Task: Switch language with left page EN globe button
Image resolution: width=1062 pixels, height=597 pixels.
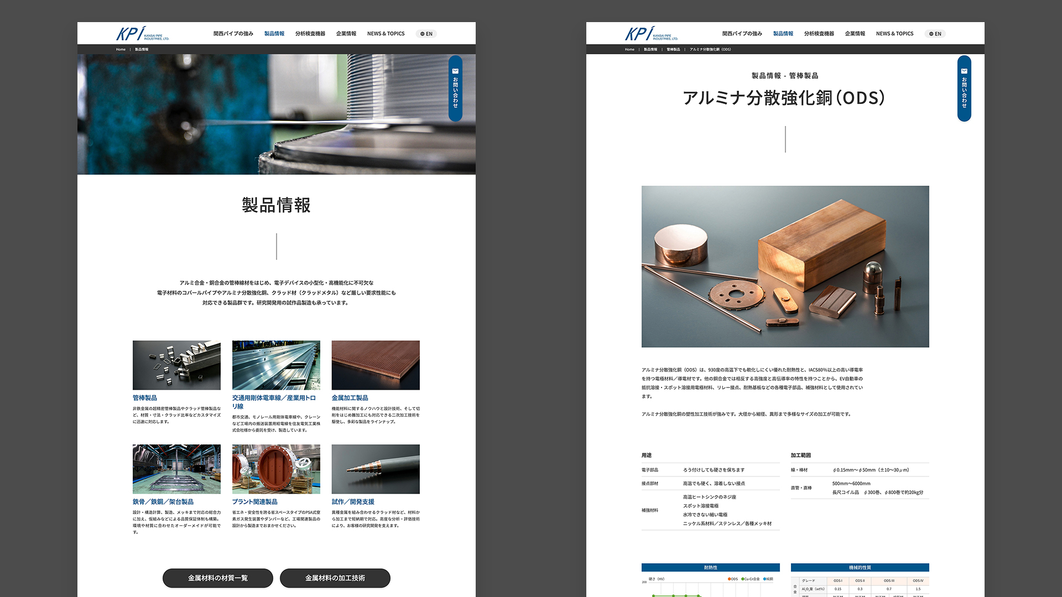Action: (x=426, y=34)
